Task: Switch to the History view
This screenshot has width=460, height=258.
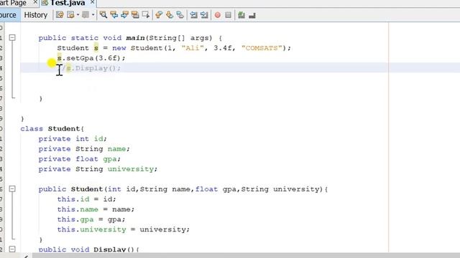Action: click(x=36, y=15)
